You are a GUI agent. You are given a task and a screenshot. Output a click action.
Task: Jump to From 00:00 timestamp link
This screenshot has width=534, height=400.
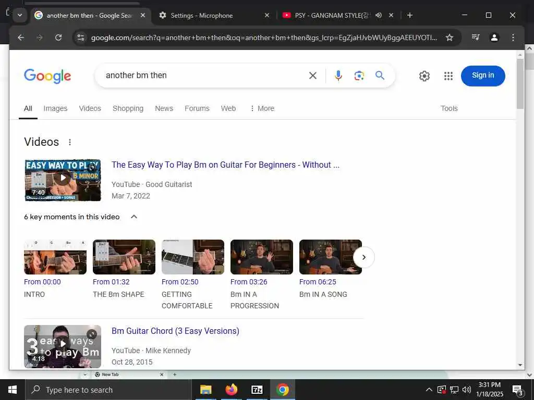[x=42, y=282]
